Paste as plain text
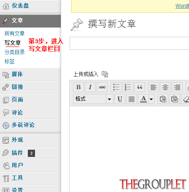Screen dimensions: 189x192 (x=163, y=99)
